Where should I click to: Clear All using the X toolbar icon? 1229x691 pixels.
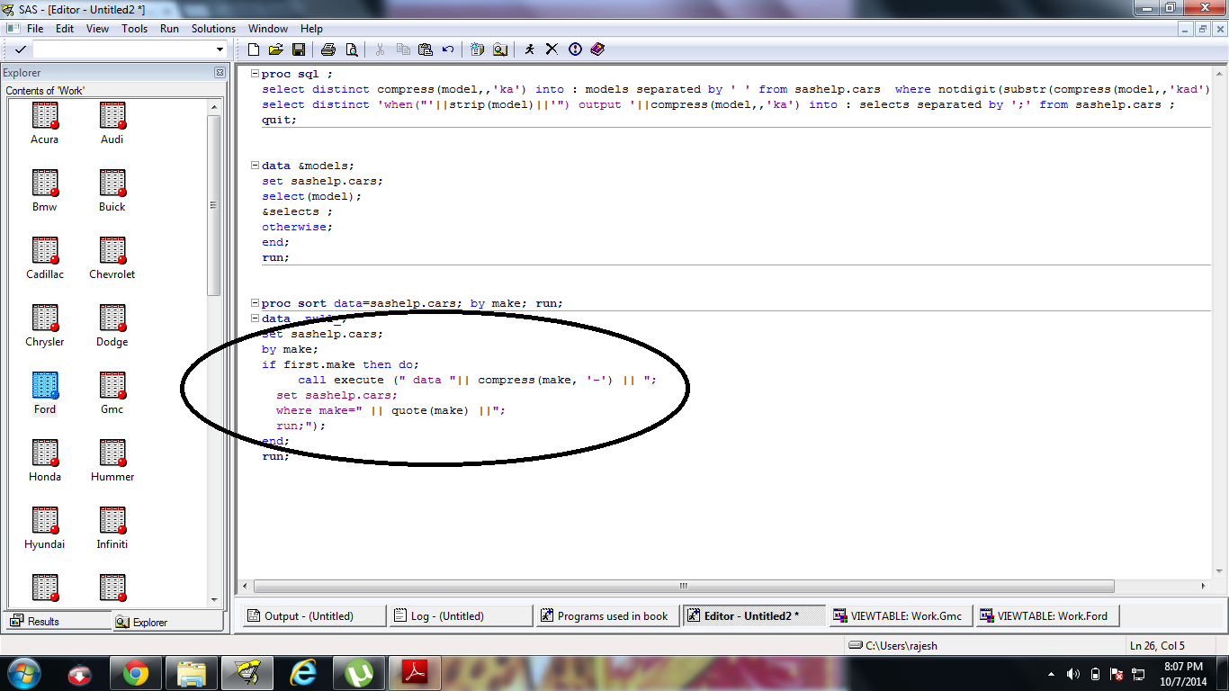pos(551,49)
